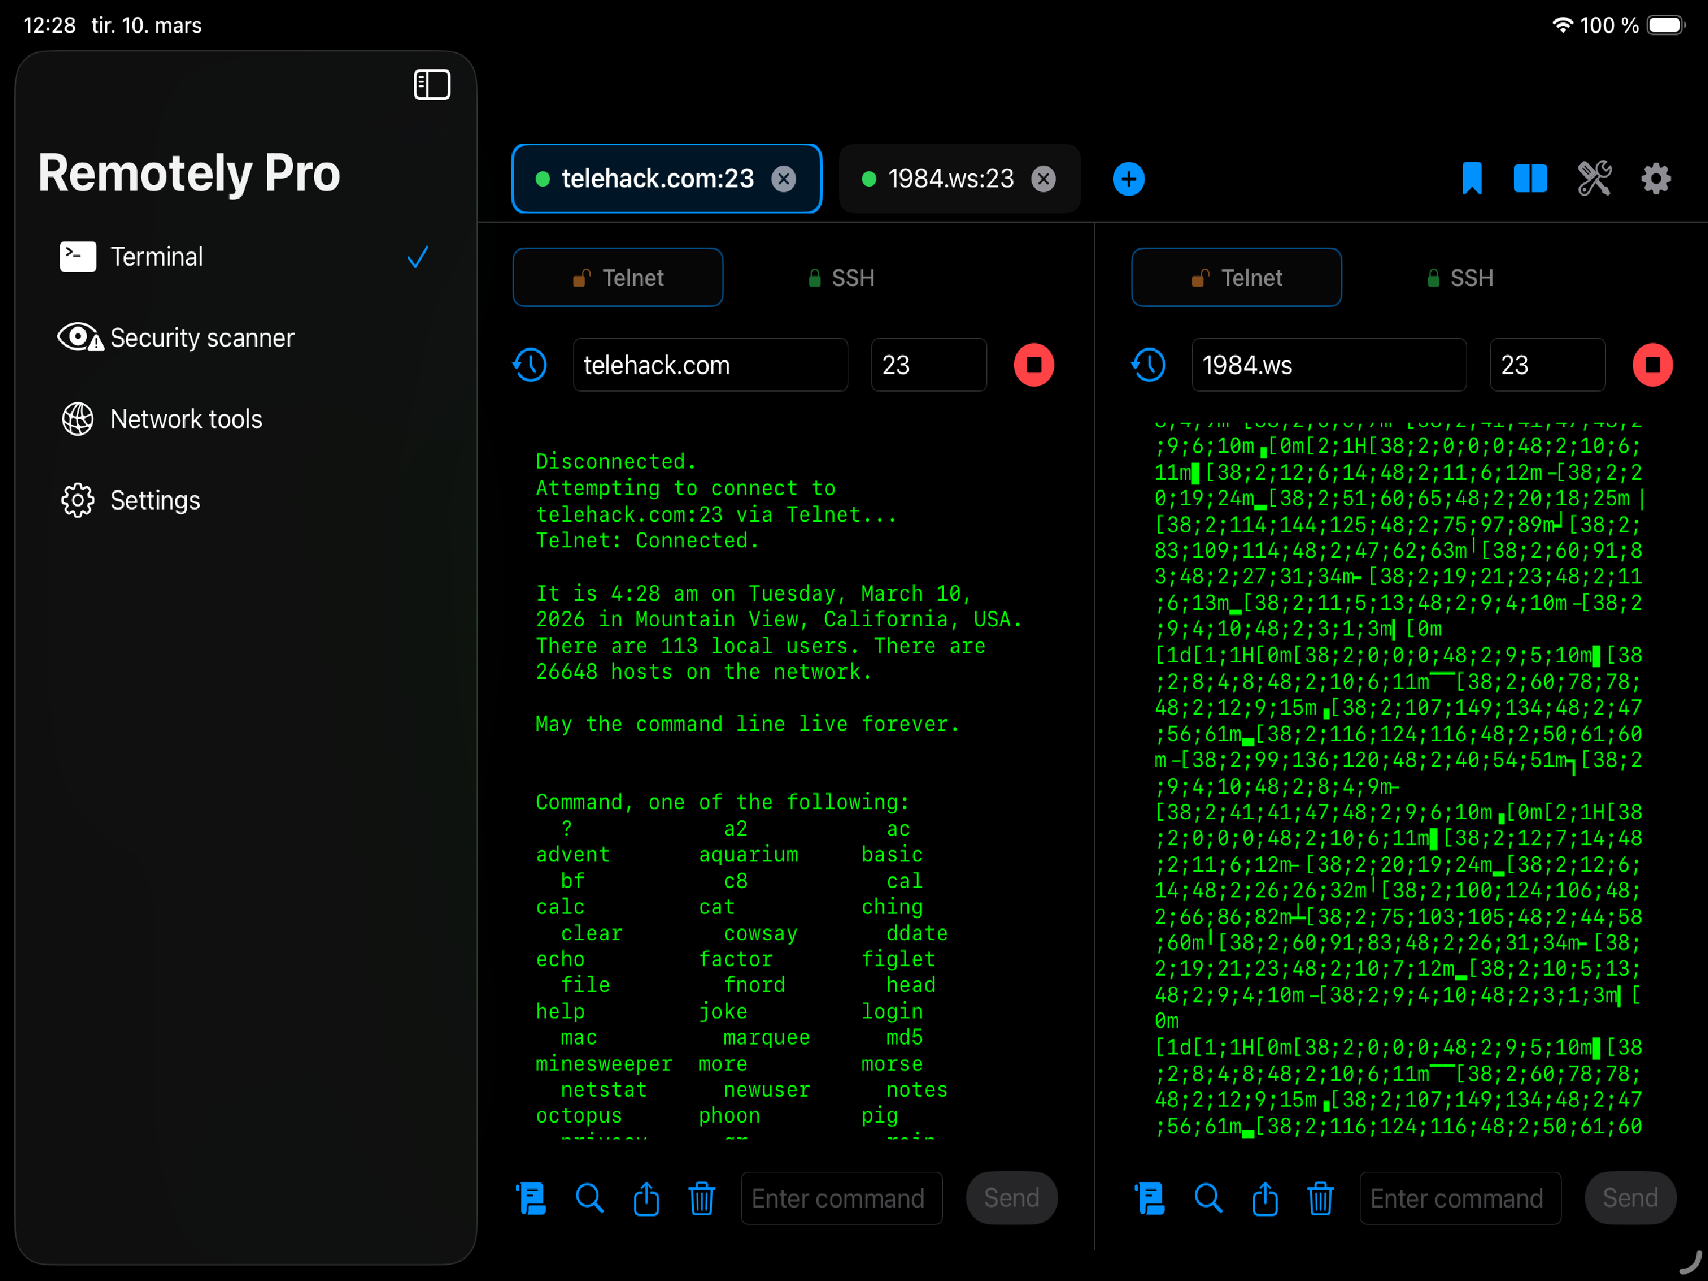The width and height of the screenshot is (1708, 1281).
Task: Click the battery indicator in the status bar
Action: click(1666, 25)
